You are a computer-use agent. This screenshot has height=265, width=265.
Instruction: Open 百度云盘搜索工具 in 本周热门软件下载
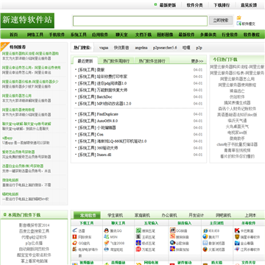pos(34,231)
